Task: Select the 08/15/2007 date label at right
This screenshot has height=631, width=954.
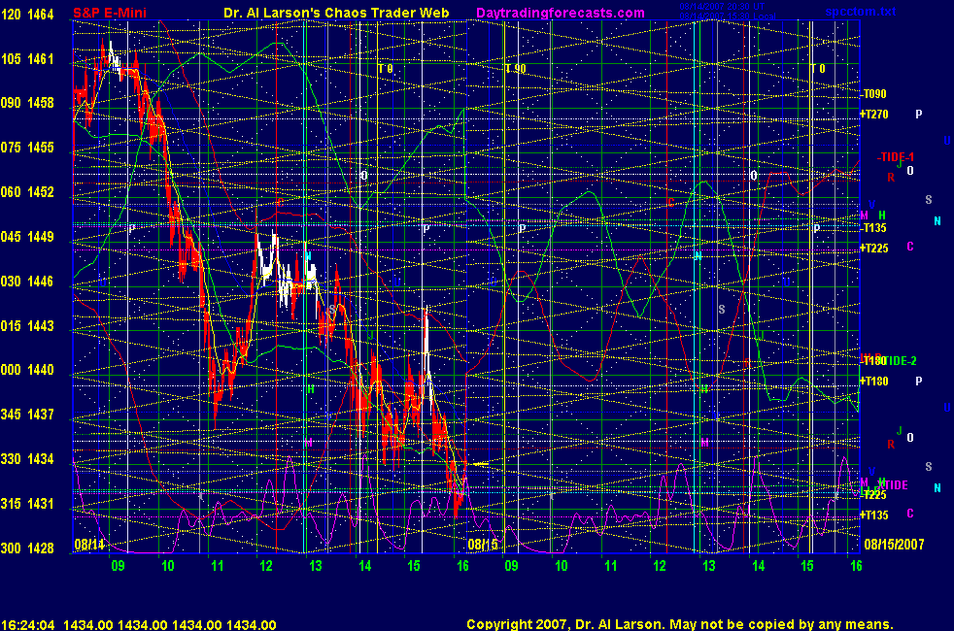Action: [x=894, y=544]
